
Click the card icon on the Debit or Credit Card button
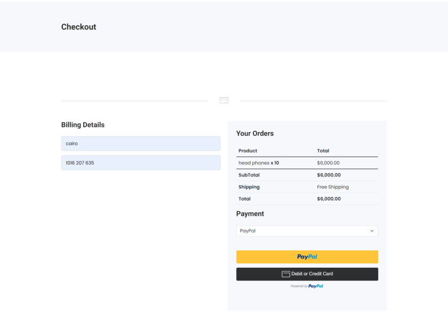click(x=286, y=274)
